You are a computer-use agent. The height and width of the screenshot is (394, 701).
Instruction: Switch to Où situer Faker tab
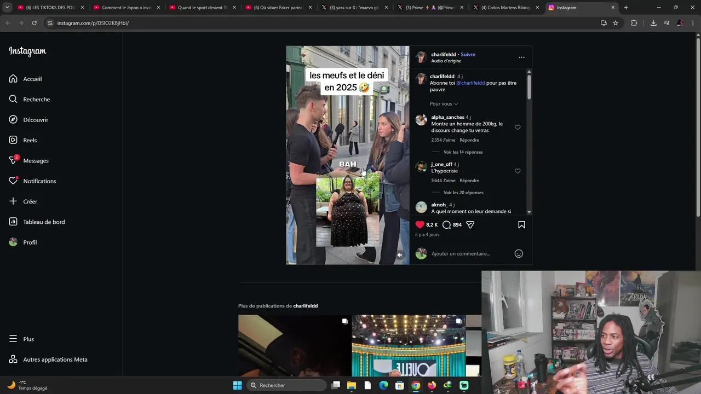[278, 8]
